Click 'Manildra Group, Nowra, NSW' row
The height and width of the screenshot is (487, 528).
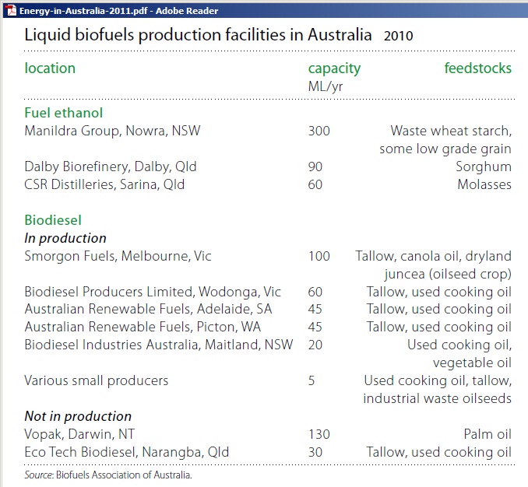click(112, 131)
